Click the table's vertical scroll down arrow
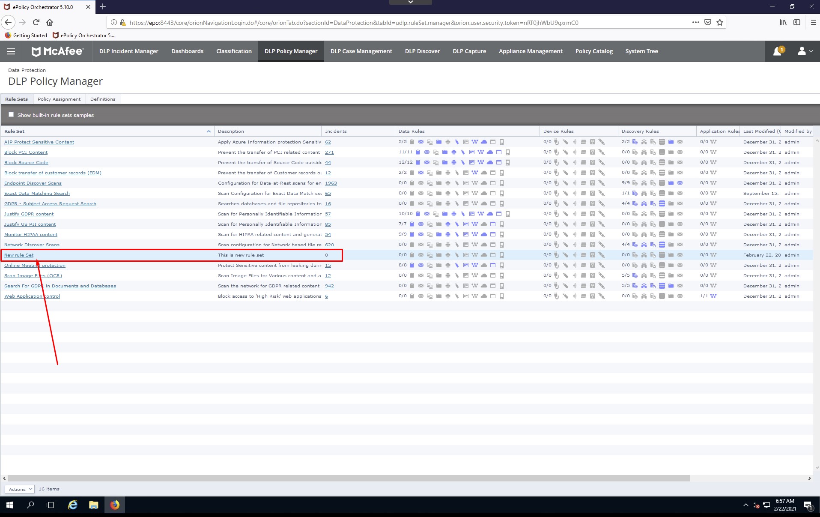820x517 pixels. click(816, 468)
